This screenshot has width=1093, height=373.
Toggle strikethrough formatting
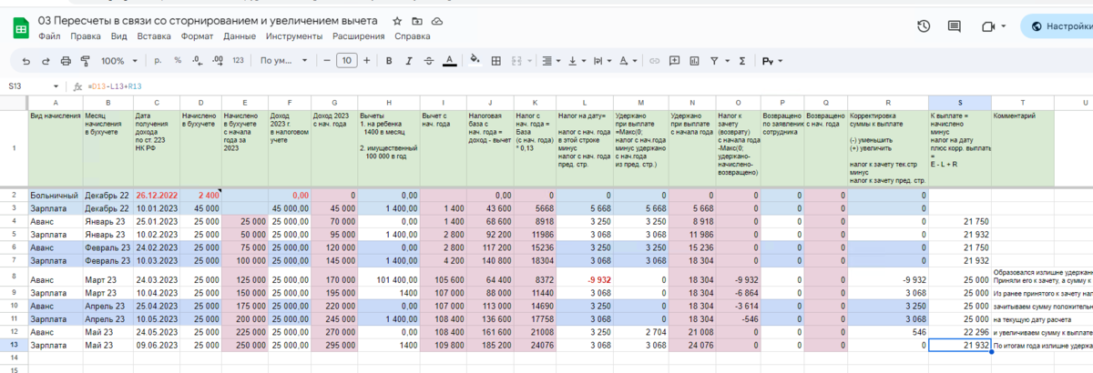click(x=428, y=61)
